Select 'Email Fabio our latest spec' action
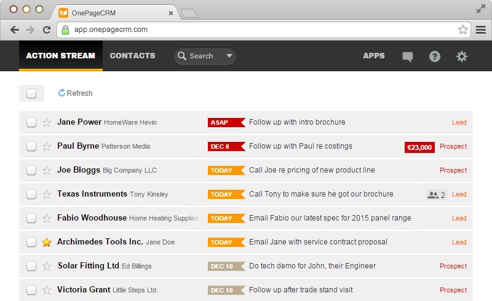This screenshot has height=301, width=492. (x=330, y=218)
